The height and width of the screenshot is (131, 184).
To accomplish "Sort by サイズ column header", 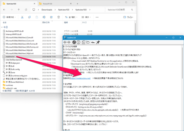I will [84, 22].
